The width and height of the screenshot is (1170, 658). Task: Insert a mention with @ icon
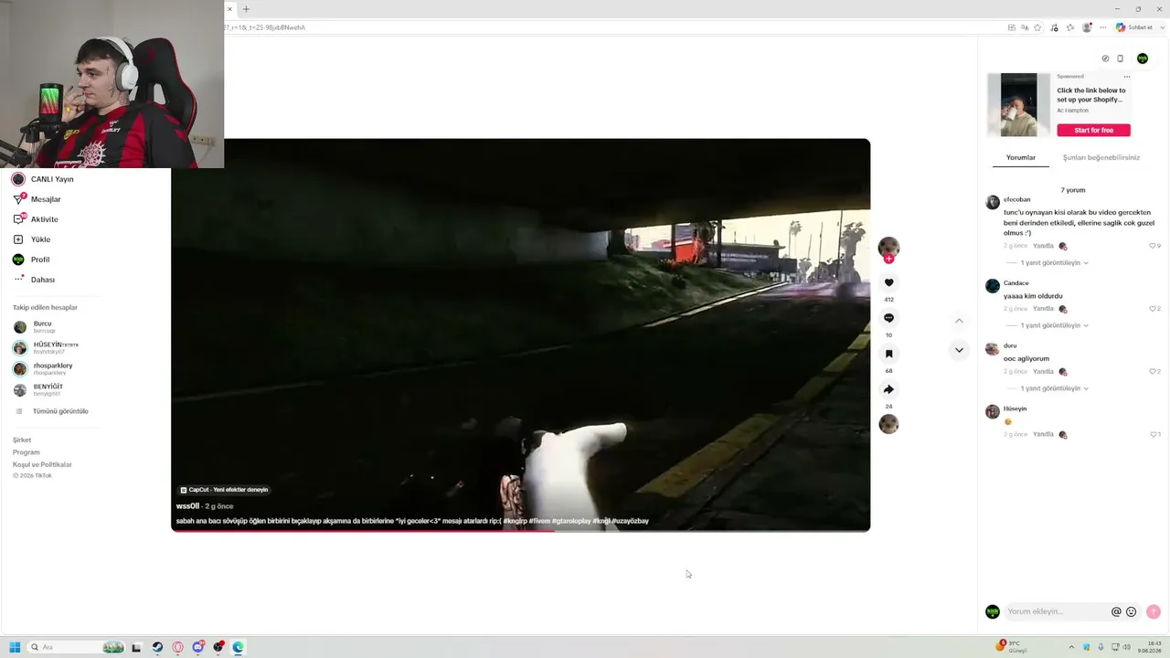(x=1116, y=612)
